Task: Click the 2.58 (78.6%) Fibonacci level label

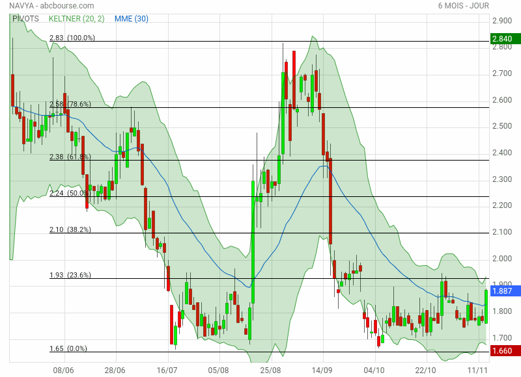Action: 70,104
